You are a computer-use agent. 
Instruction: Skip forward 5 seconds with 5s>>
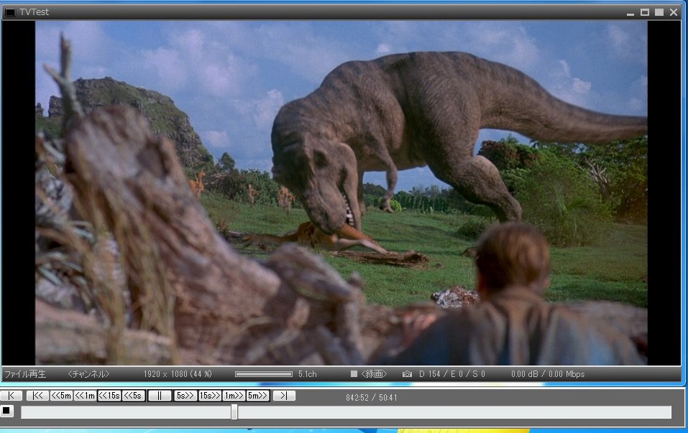point(185,396)
